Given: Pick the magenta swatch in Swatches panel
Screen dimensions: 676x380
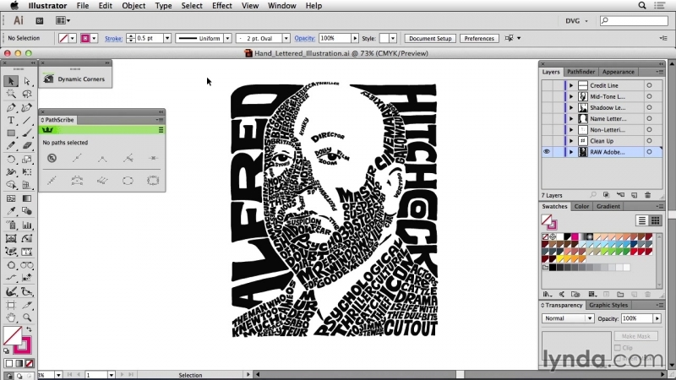Looking at the screenshot, I should [x=575, y=236].
